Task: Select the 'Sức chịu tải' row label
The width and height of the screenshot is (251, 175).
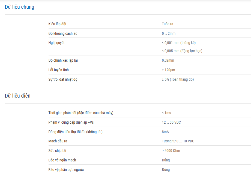Action: tap(57, 151)
